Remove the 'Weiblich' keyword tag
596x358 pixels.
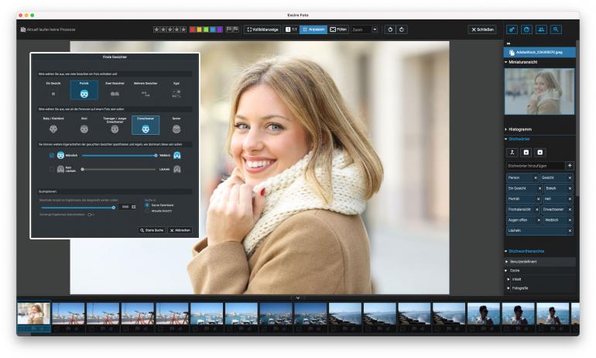570,220
